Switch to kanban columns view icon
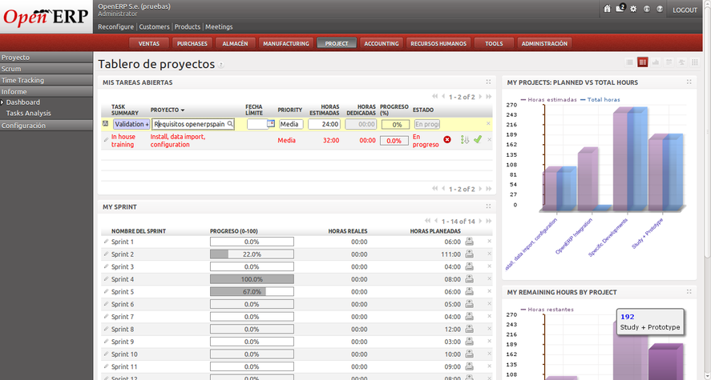The width and height of the screenshot is (711, 380). click(695, 62)
